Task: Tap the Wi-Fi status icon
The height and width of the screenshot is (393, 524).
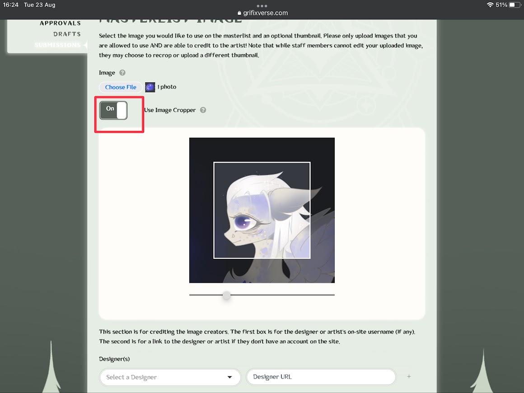Action: coord(490,5)
